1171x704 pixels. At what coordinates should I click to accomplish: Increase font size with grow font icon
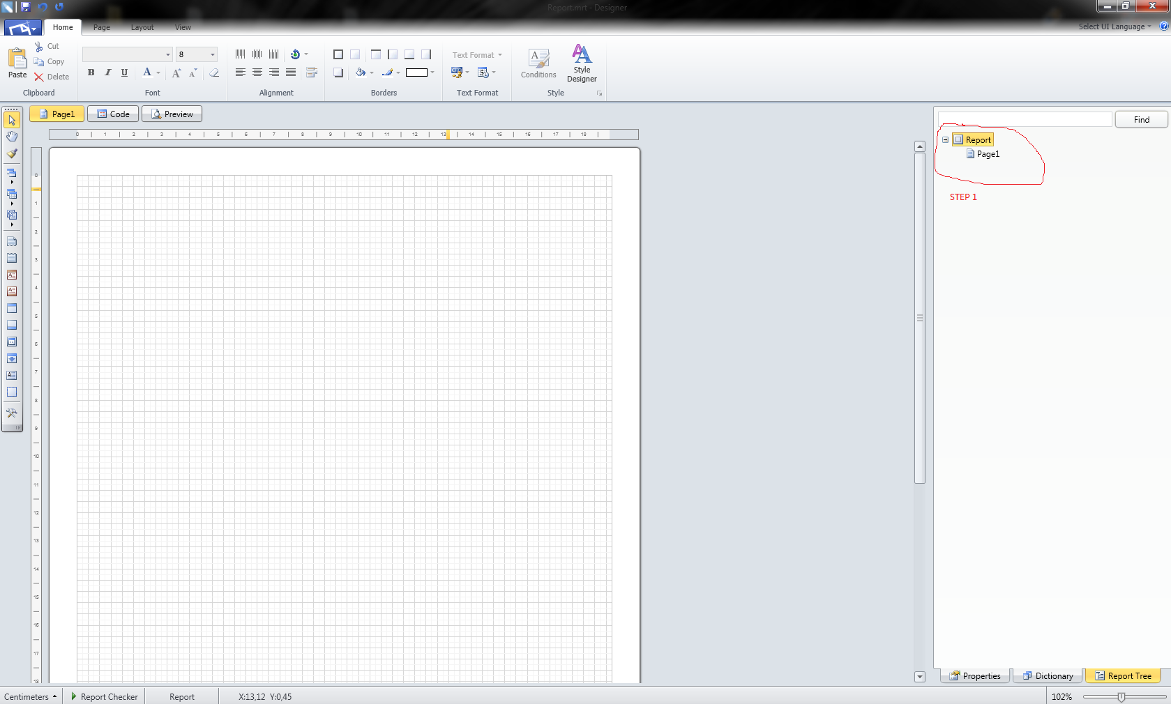176,72
